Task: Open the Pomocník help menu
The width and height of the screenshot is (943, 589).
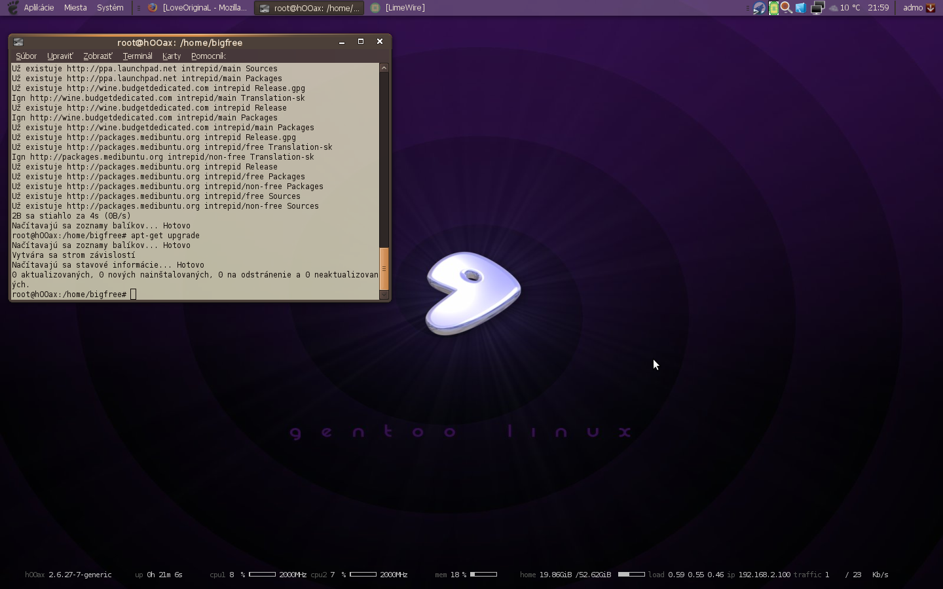Action: [208, 56]
